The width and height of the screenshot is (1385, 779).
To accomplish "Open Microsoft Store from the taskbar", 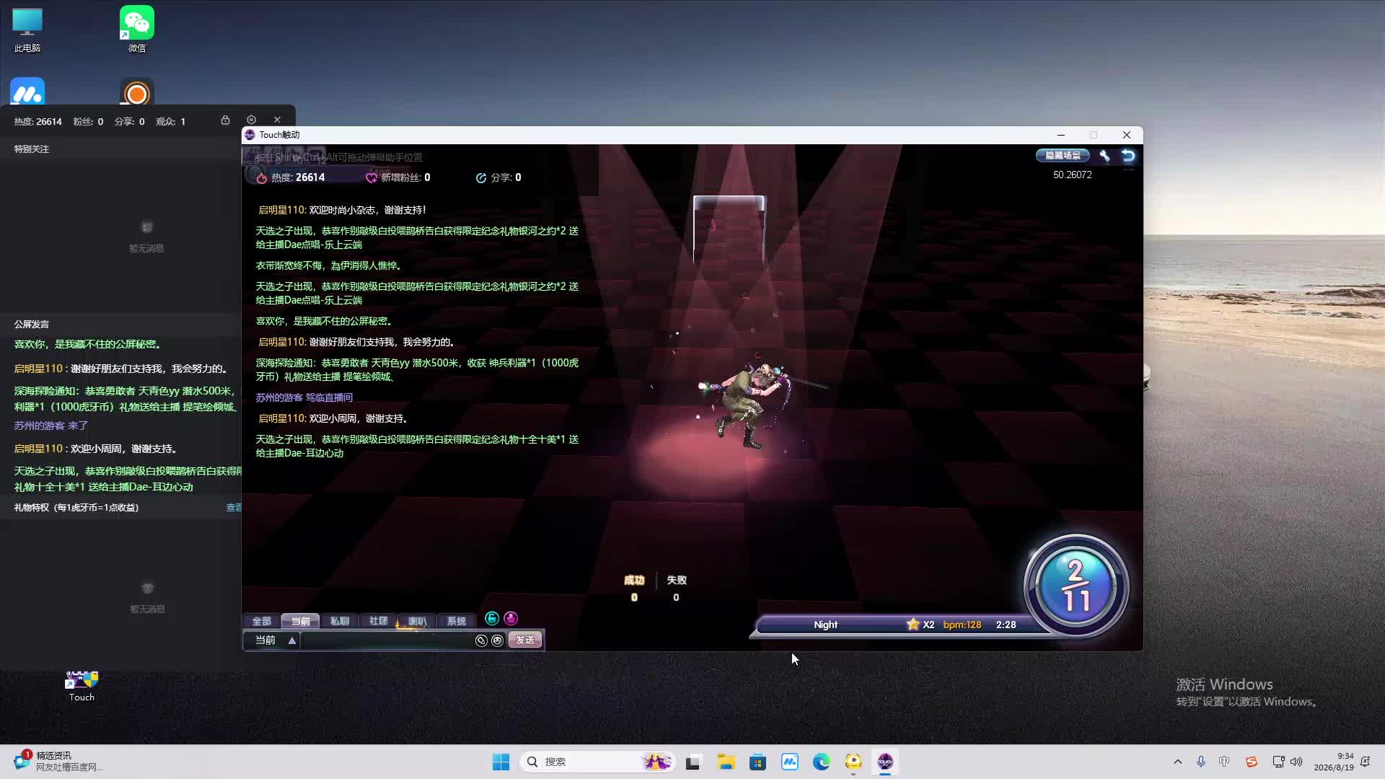I will pos(757,762).
